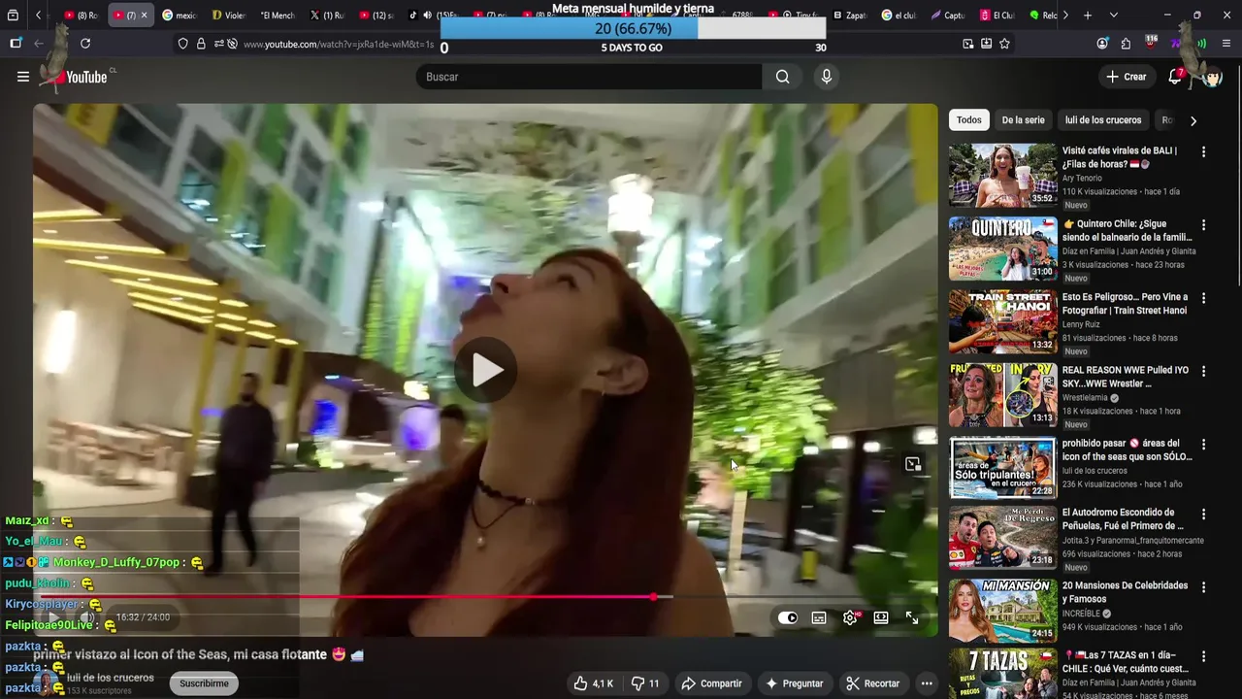List all tabs with the dropdown chevron
1242x699 pixels.
[x=1113, y=16]
